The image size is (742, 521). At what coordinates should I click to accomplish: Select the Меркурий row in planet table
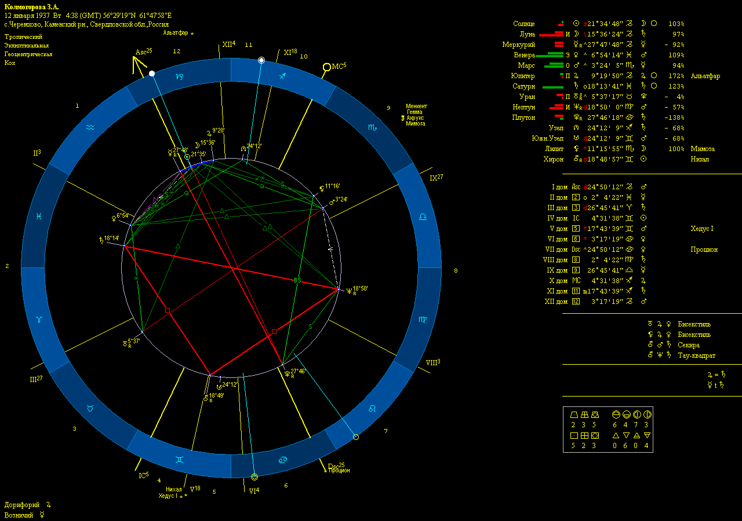point(594,45)
